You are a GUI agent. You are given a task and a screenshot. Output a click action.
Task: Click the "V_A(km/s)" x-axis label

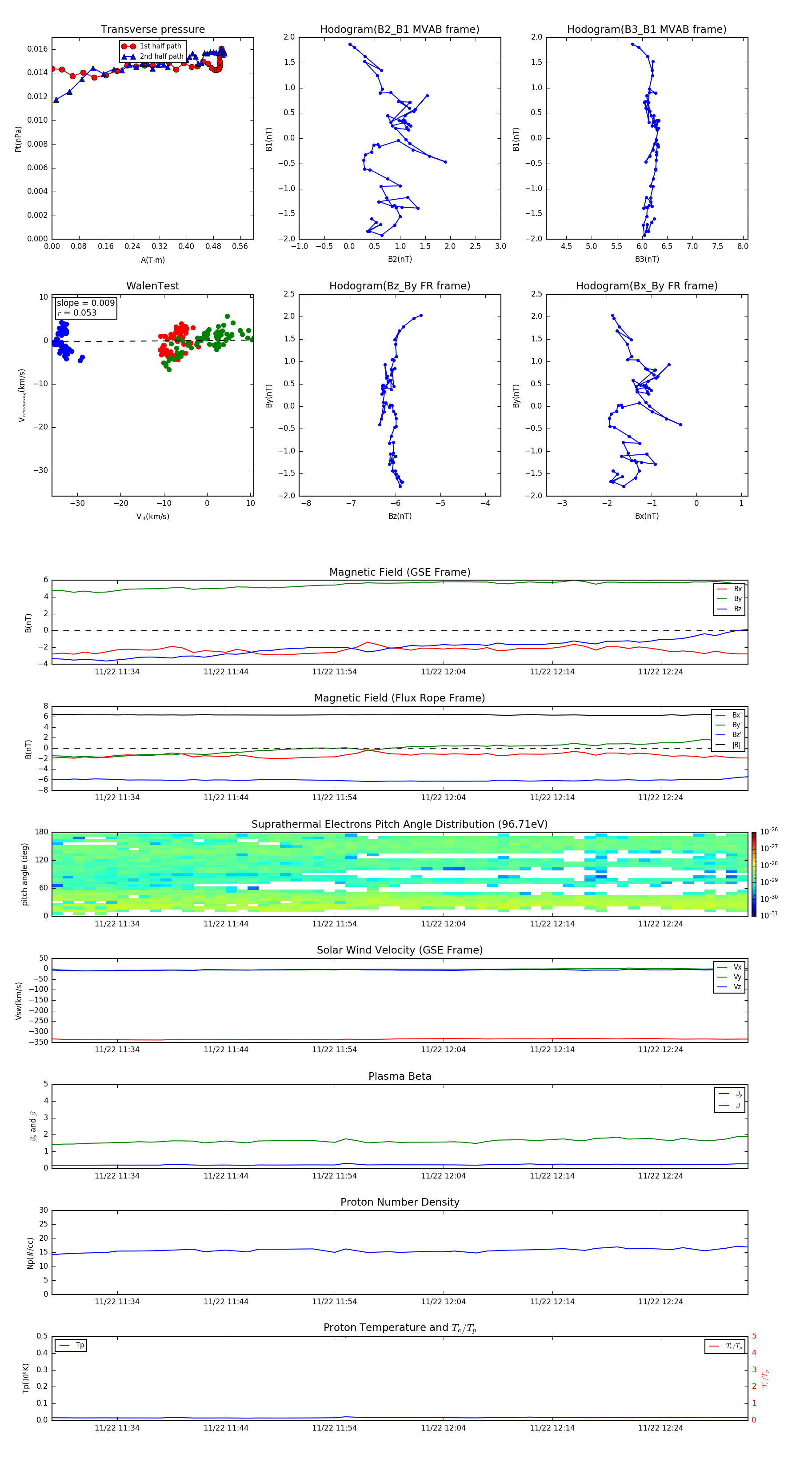[x=152, y=517]
